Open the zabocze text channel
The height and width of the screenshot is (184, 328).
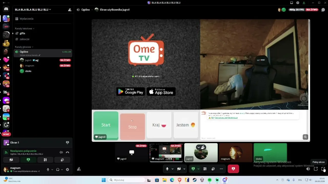coord(43,39)
